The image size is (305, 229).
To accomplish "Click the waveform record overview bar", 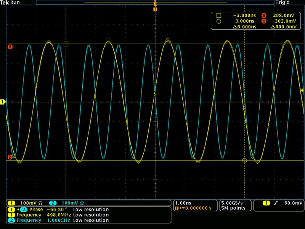I will click(155, 2).
